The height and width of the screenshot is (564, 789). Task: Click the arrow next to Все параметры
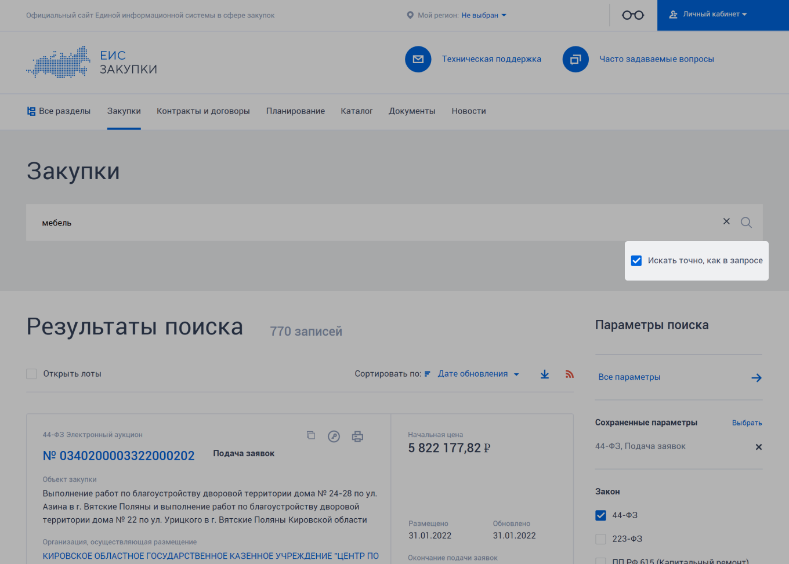[x=757, y=378]
